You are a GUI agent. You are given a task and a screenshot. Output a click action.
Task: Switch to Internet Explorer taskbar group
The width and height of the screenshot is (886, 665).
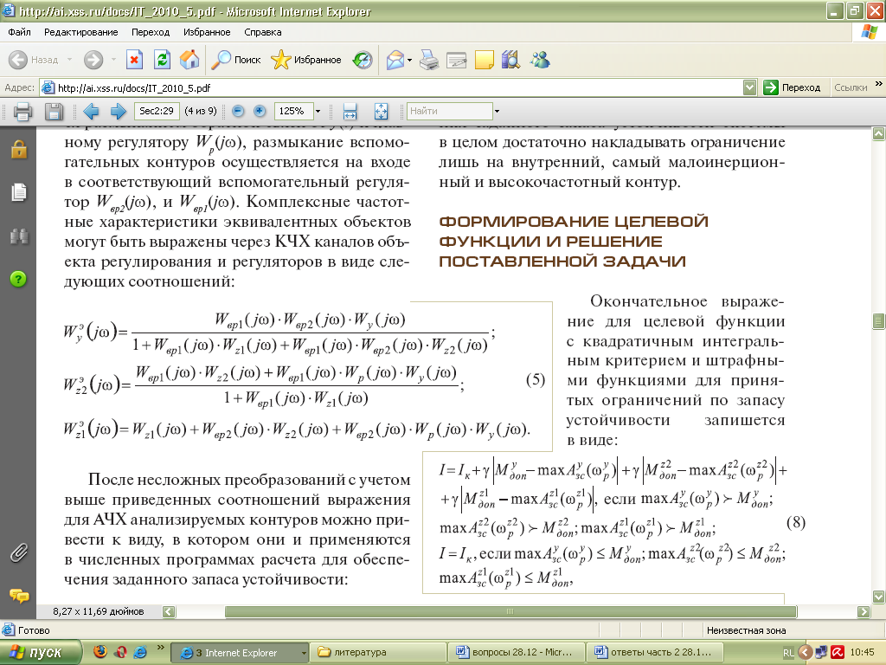pos(240,653)
